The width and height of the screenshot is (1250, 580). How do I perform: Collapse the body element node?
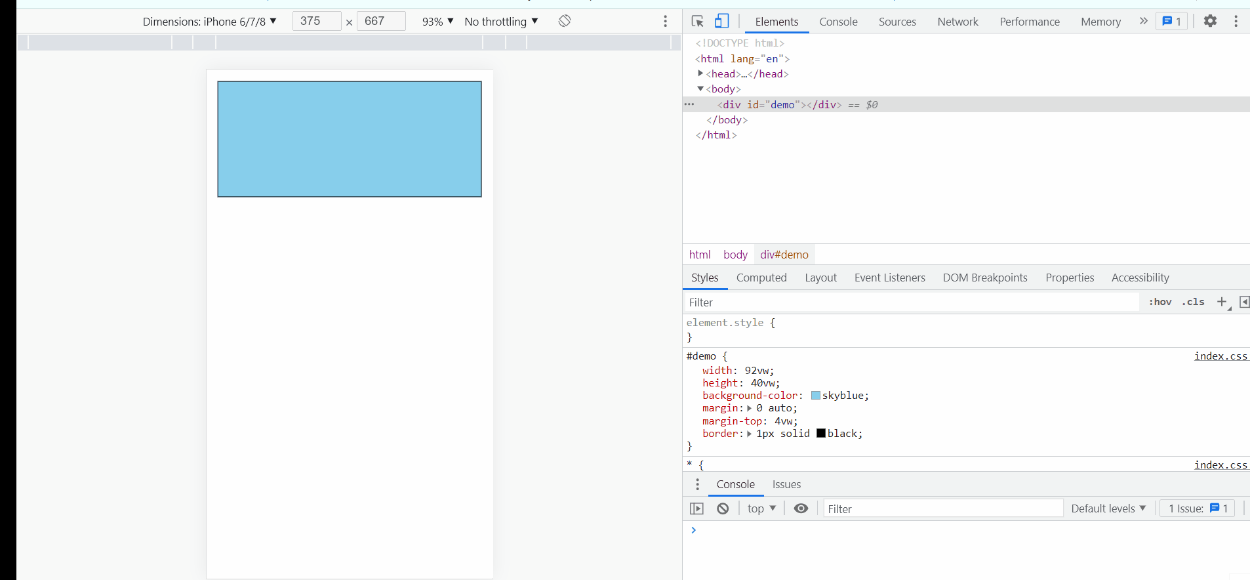coord(700,89)
